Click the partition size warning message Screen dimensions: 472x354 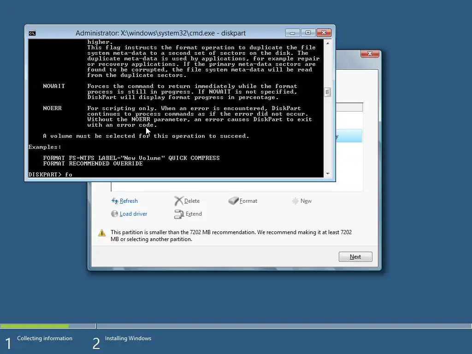point(231,236)
